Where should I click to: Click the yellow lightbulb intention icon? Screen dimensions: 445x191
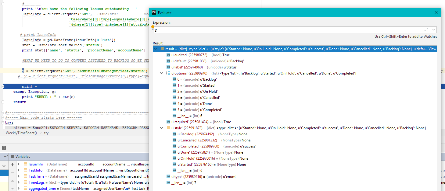click(x=153, y=27)
